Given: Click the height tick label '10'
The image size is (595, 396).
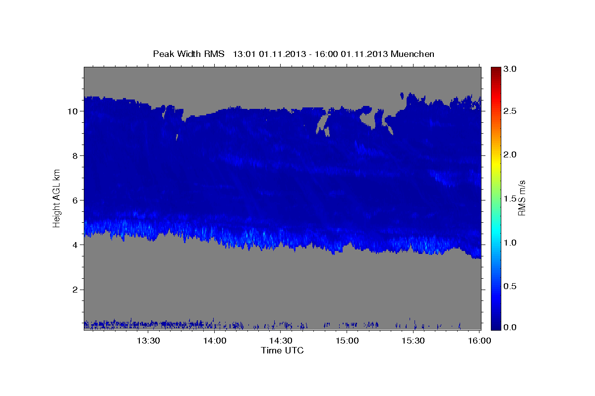Looking at the screenshot, I should coord(73,111).
